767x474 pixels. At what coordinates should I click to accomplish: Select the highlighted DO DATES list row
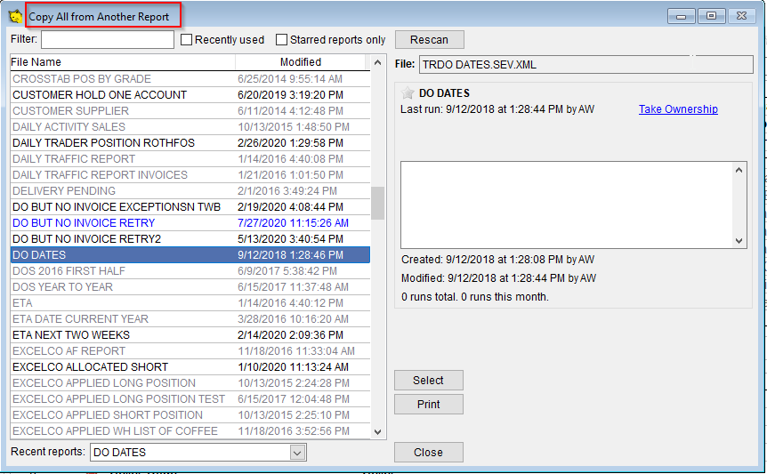click(190, 255)
